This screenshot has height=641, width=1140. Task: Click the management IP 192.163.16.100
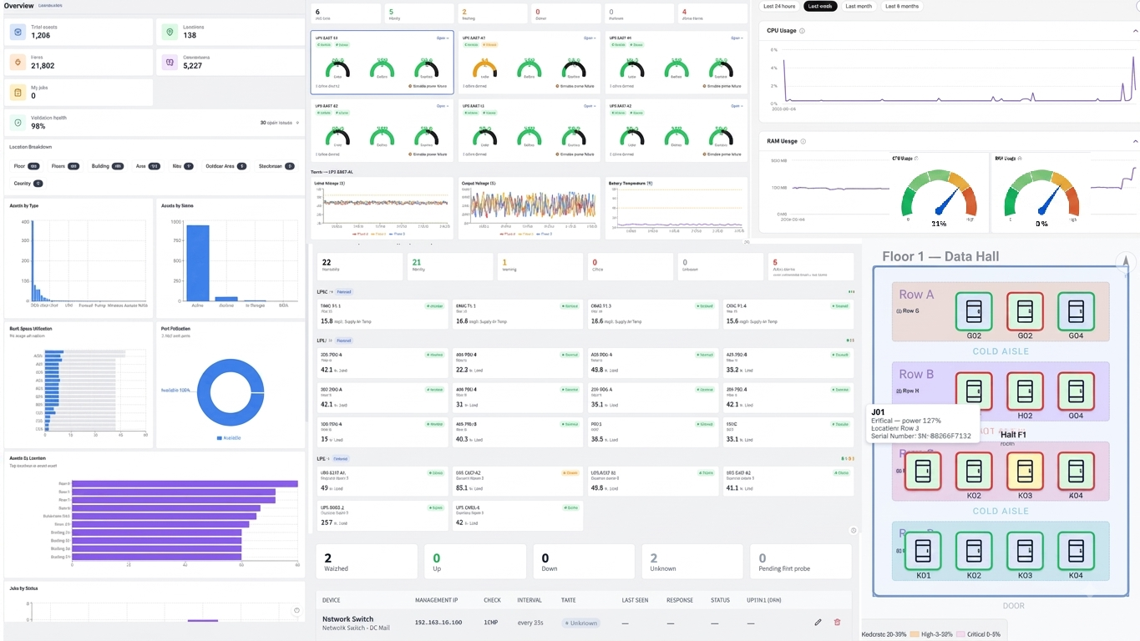click(438, 623)
